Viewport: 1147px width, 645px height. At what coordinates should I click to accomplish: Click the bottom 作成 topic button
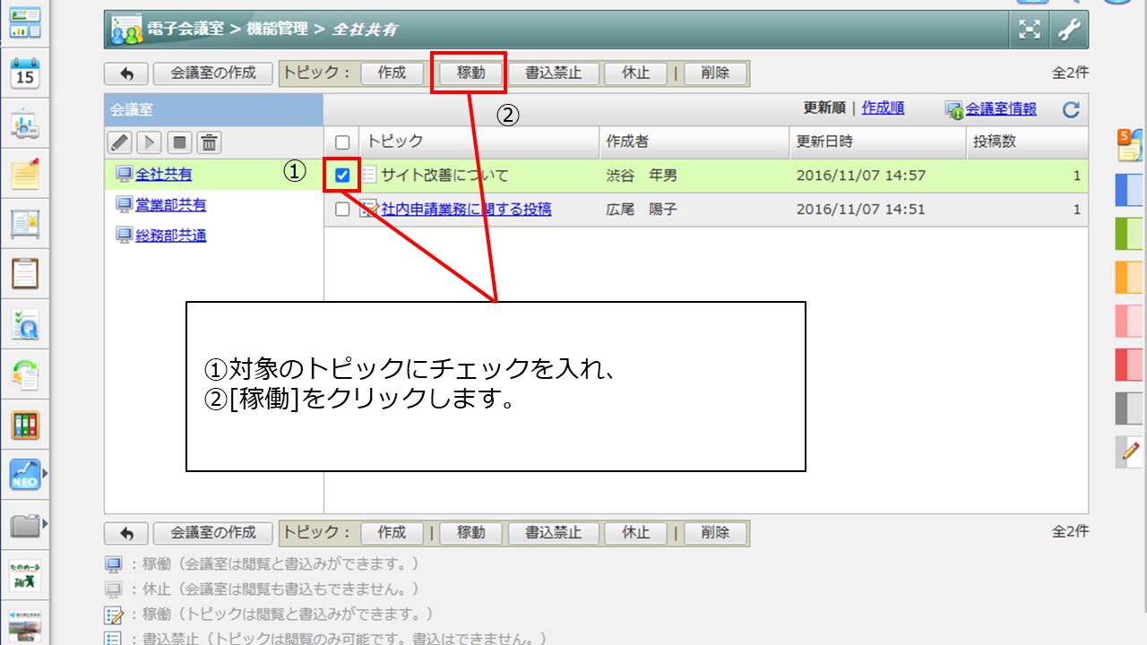(392, 533)
